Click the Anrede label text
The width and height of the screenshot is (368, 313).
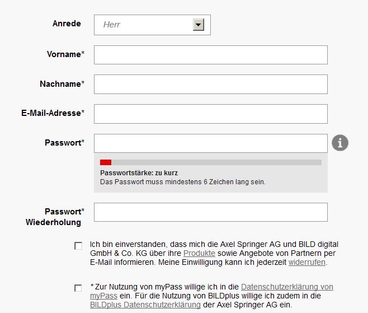tap(67, 24)
